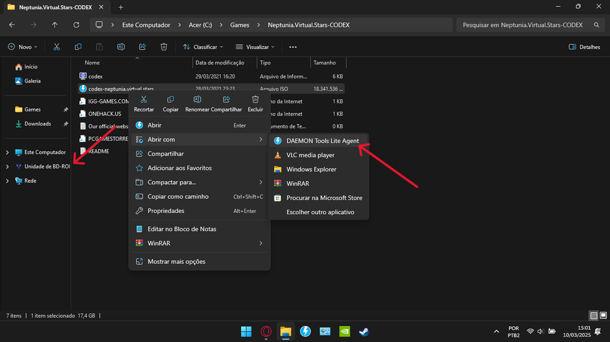Open a new tab with plus button
The width and height of the screenshot is (610, 342).
click(121, 7)
